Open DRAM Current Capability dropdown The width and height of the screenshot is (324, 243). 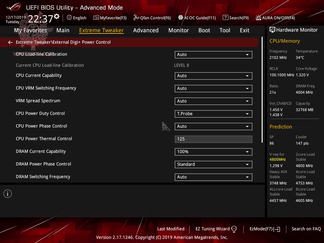point(214,152)
